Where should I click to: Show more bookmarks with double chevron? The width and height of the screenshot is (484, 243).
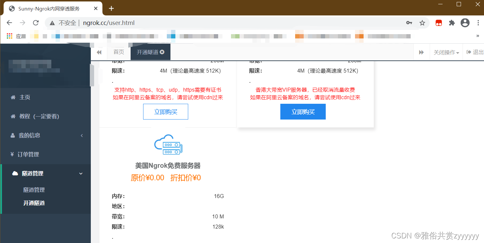477,36
